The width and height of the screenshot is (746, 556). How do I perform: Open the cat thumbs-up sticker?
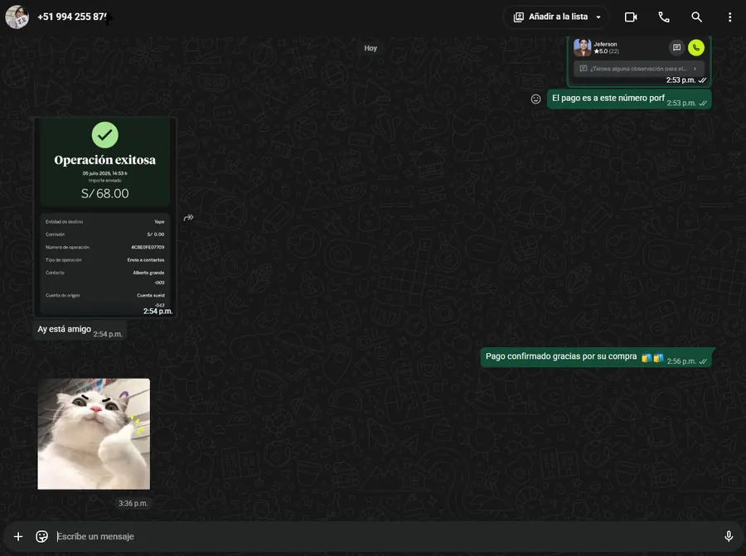click(x=94, y=433)
